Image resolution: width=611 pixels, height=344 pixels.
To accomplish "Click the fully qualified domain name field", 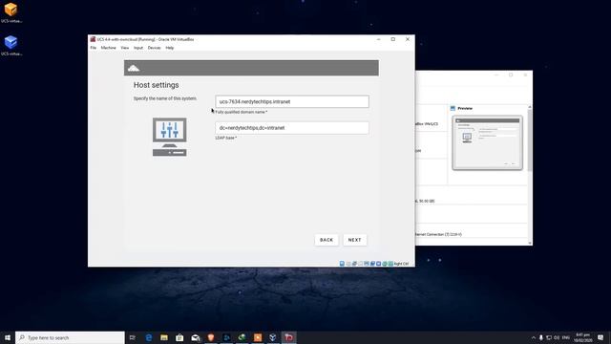I will tap(292, 101).
